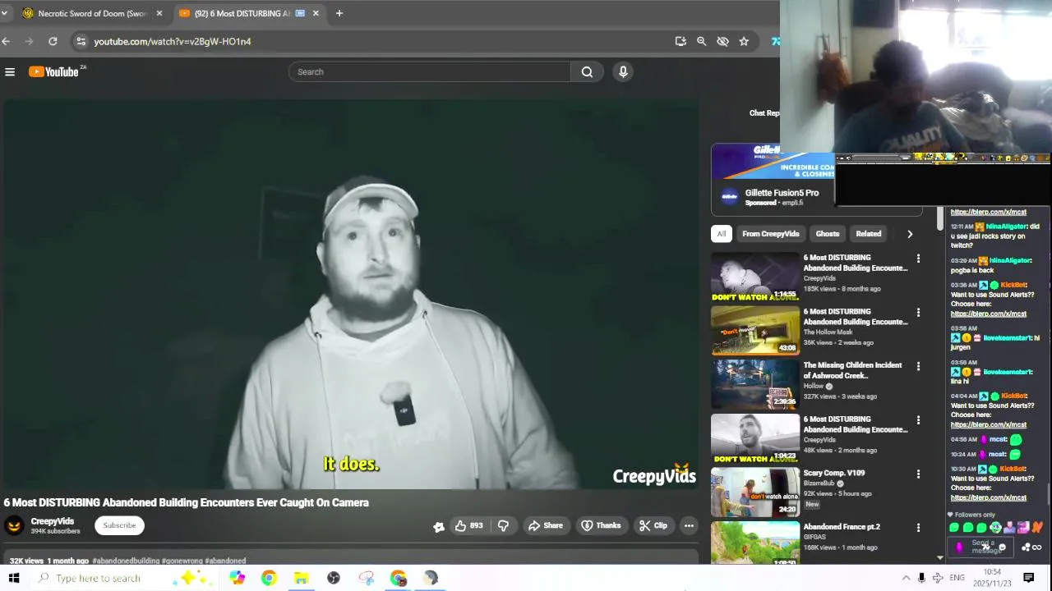The image size is (1052, 591).
Task: Click the YouTube search magnifier button
Action: pyautogui.click(x=587, y=72)
